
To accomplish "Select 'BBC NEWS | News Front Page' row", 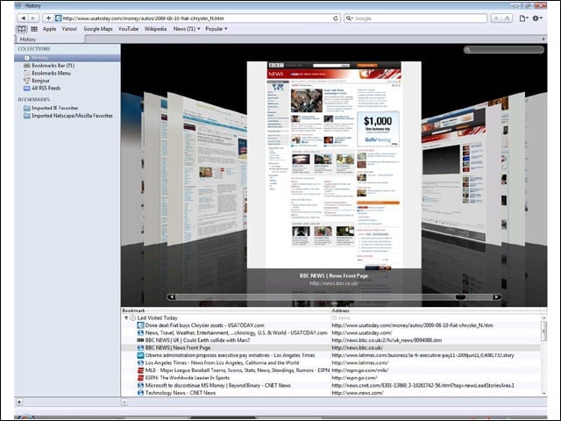I will [330, 348].
